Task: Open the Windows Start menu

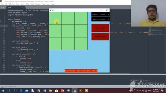Action: click(3, 91)
